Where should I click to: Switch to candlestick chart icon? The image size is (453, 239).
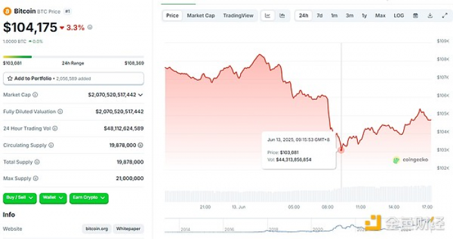coord(282,16)
